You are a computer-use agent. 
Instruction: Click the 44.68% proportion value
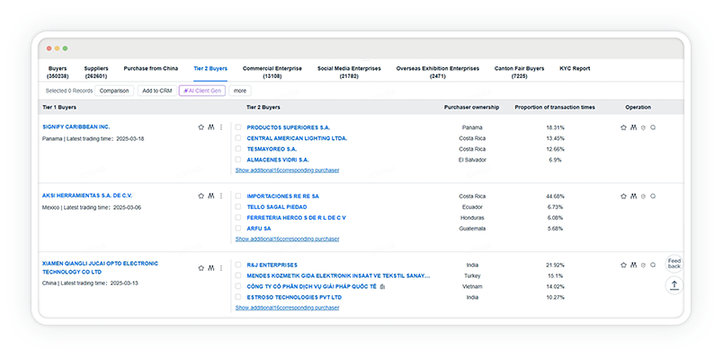click(x=555, y=196)
